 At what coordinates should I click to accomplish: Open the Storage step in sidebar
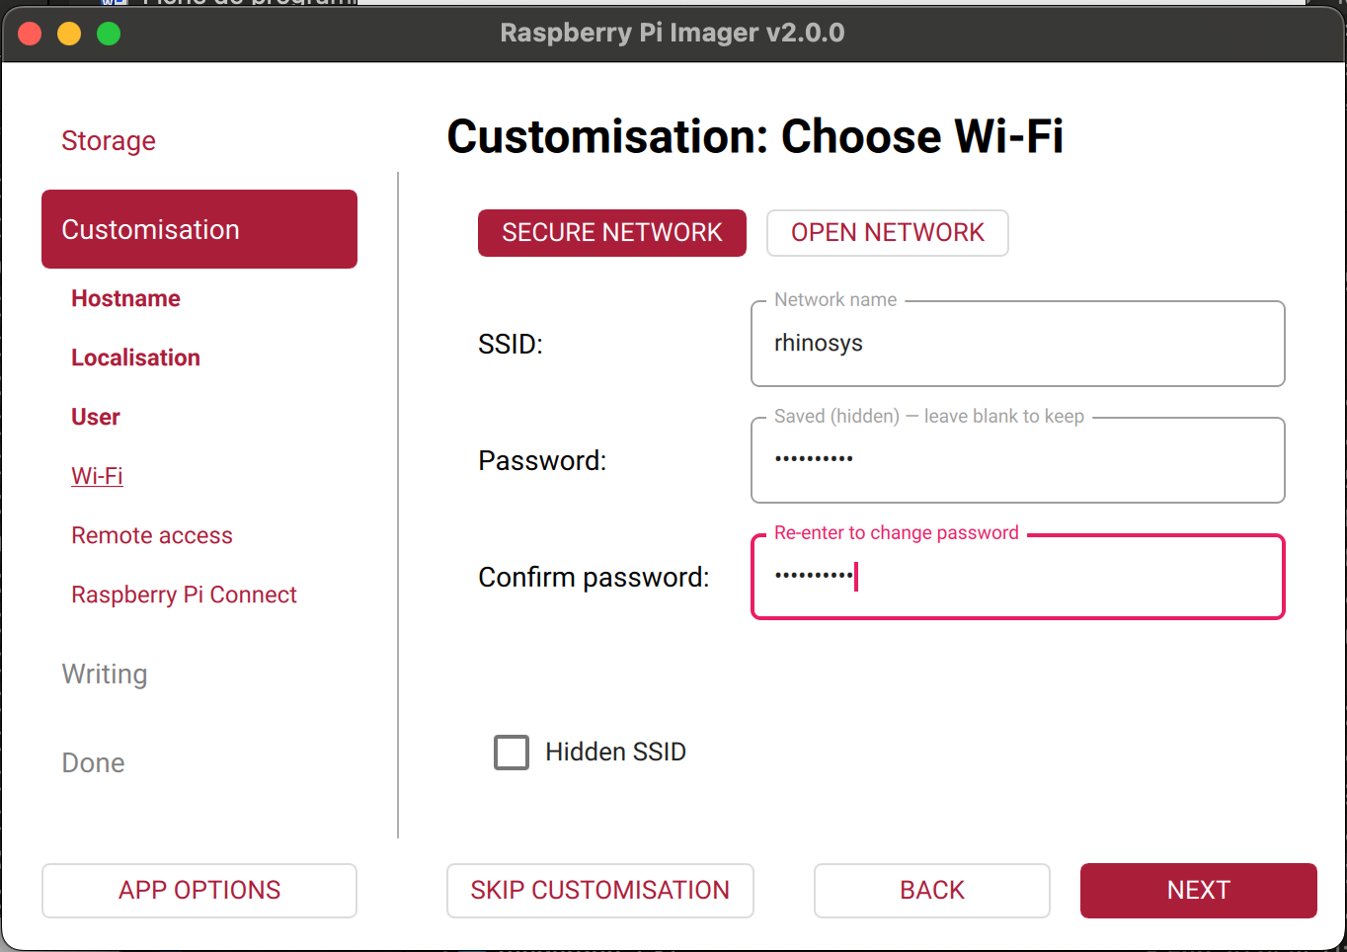[x=109, y=141]
